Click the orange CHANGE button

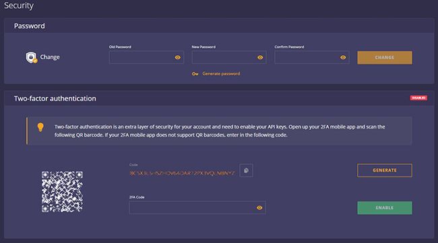pos(385,57)
